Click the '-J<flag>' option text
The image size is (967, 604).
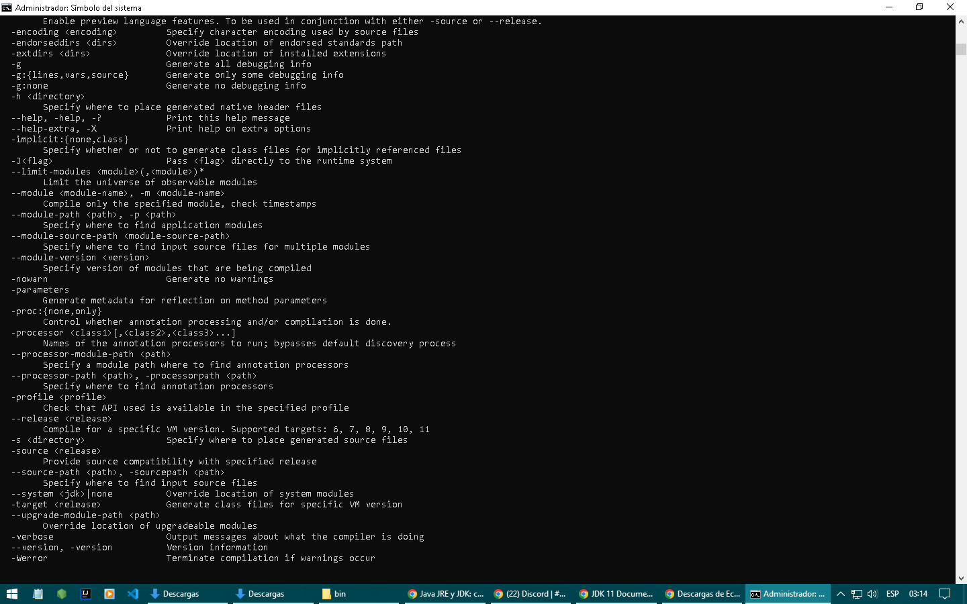click(x=32, y=161)
